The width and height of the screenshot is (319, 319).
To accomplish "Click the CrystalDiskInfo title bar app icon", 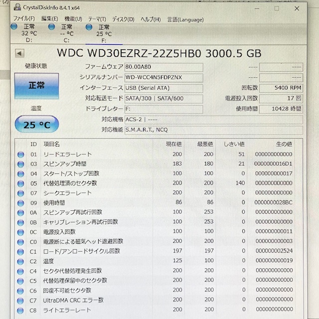I will pos(17,7).
